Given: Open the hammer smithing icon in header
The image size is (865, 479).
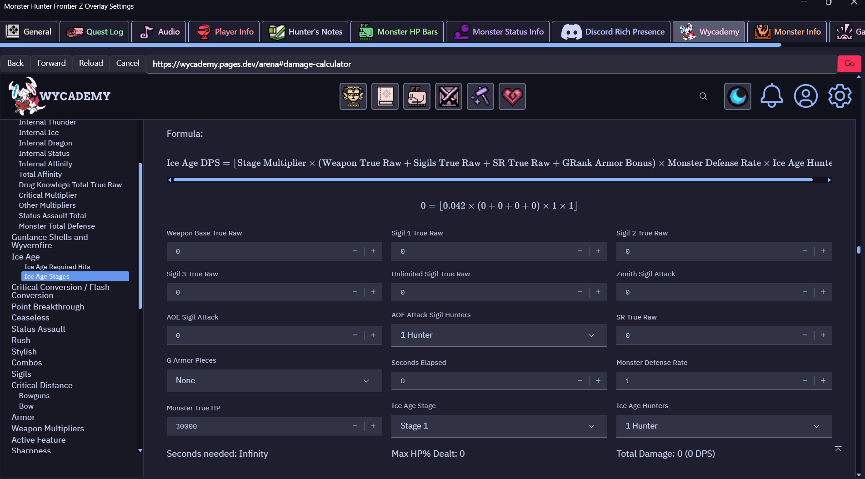Looking at the screenshot, I should click(480, 96).
